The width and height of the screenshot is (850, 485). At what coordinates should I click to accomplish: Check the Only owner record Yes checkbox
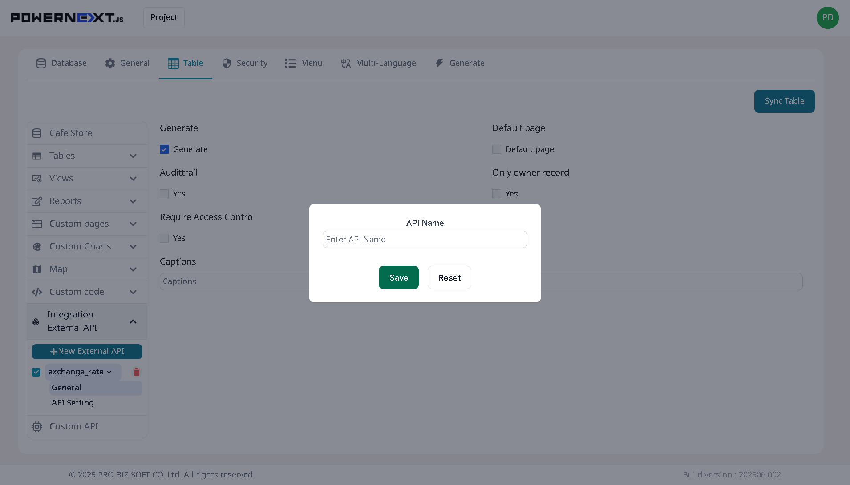pos(497,194)
